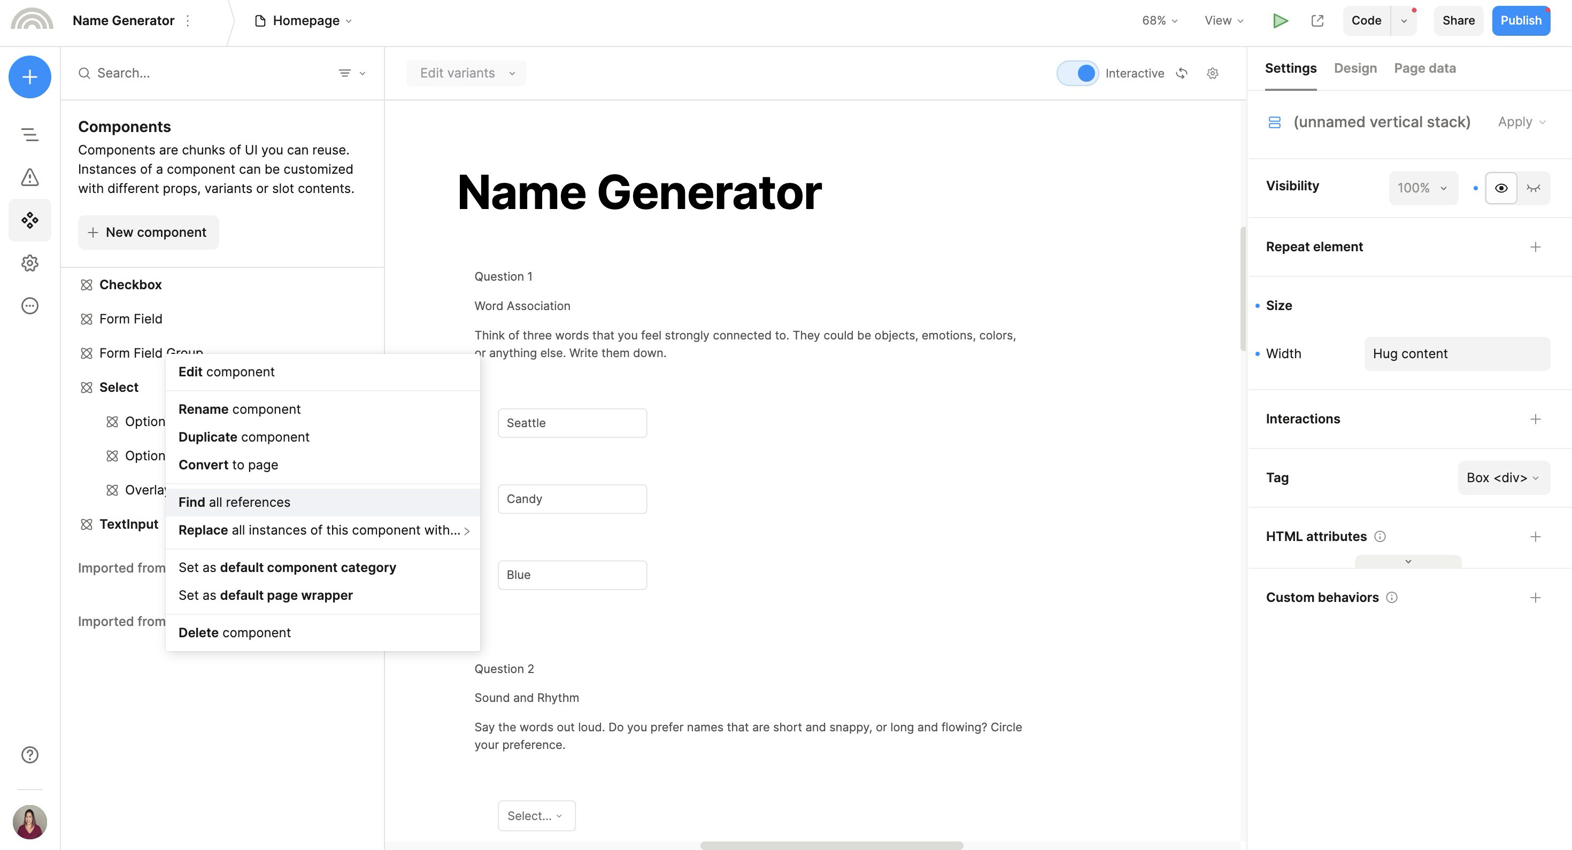The image size is (1572, 850).
Task: Toggle the Interactive switch off
Action: pos(1077,73)
